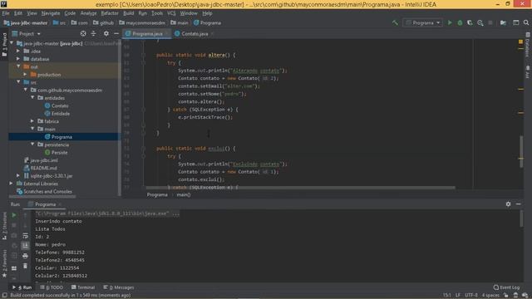Open the TODO tool window

(x=52, y=287)
